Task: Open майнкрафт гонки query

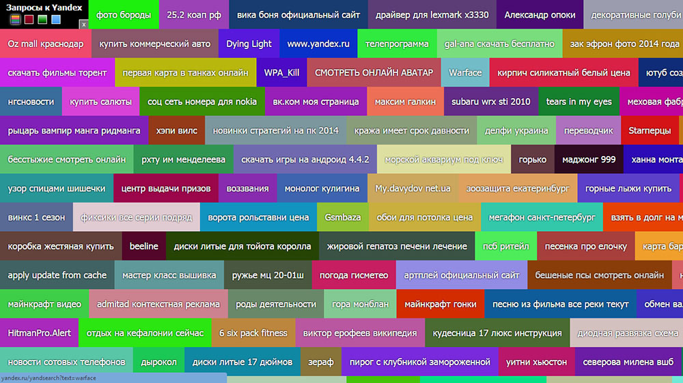Action: click(441, 304)
